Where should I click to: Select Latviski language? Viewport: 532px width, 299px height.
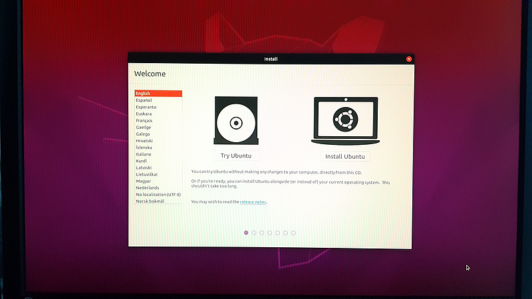158,168
